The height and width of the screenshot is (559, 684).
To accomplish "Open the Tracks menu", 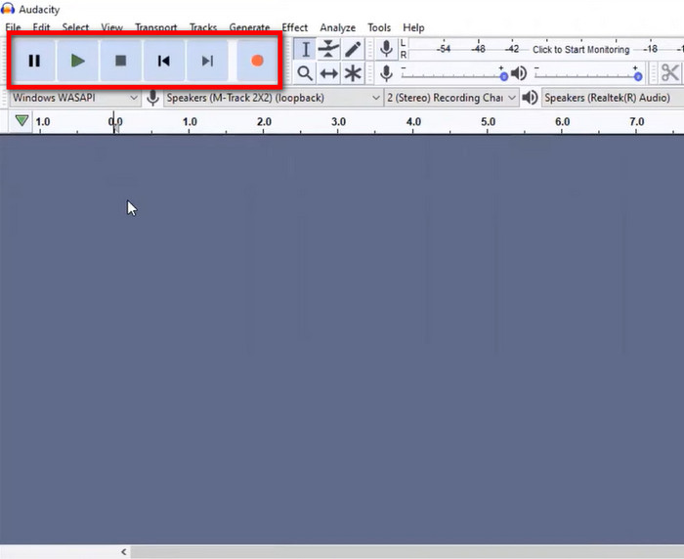I will [203, 27].
